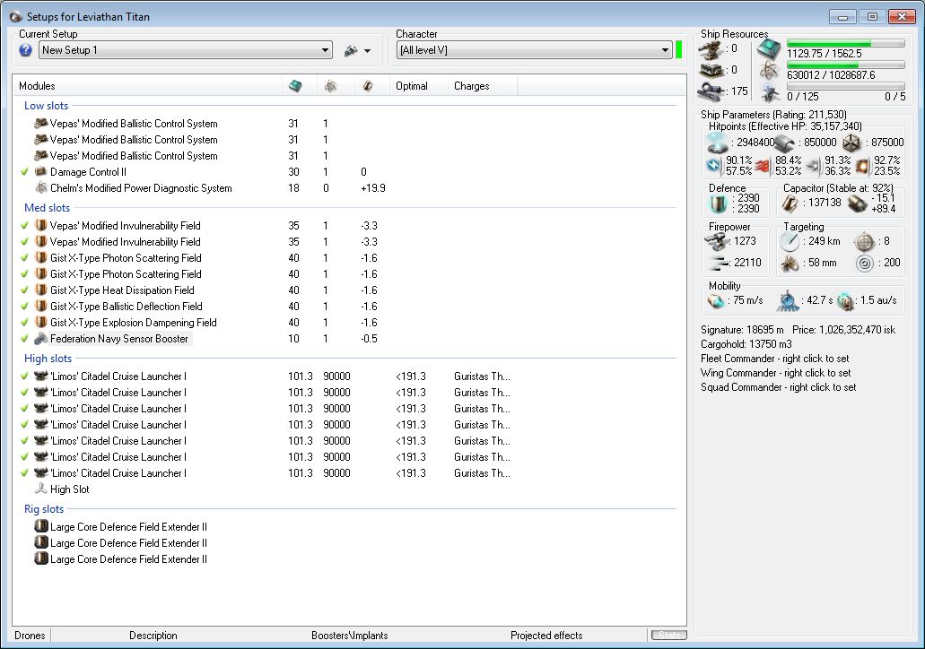Viewport: 925px width, 649px height.
Task: Open the Boosters\Implants tab
Action: (x=350, y=636)
